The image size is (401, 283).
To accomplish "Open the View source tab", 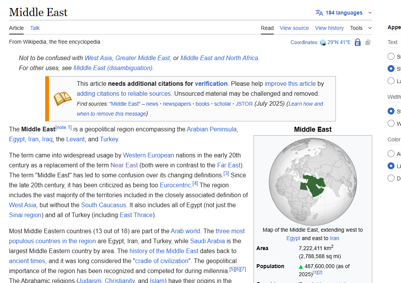I will tap(294, 28).
